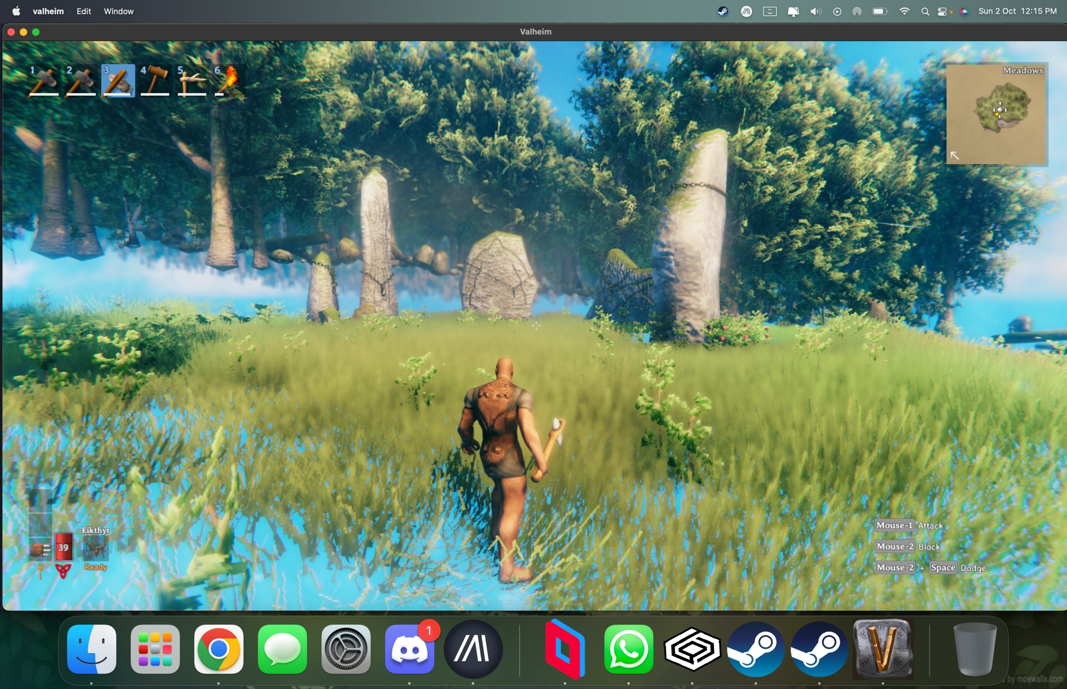
Task: Click the orange fork food indicator
Action: click(40, 570)
